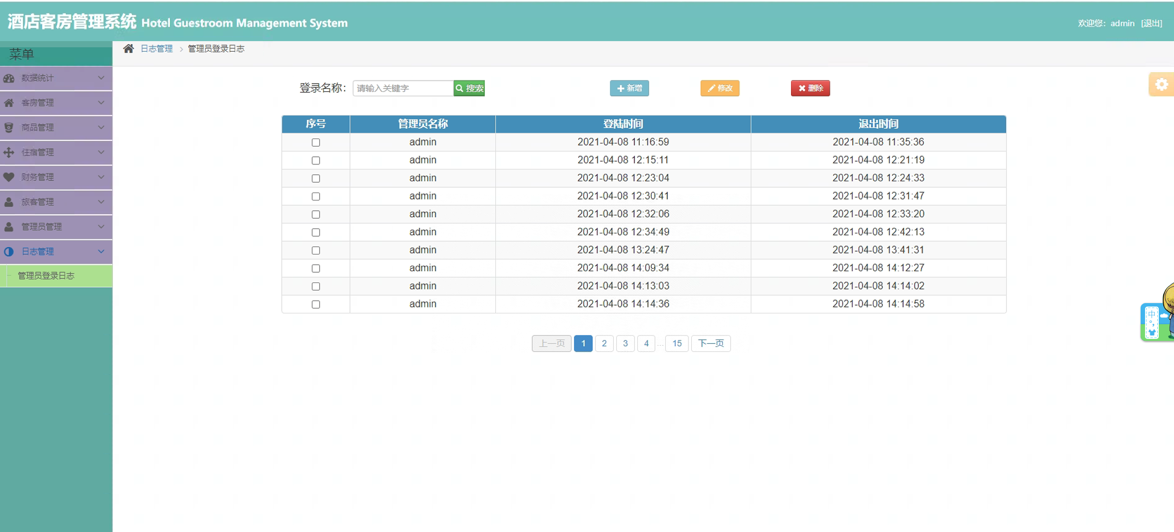Viewport: 1174px width, 532px height.
Task: Tick the checkbox for 14:14:36 login
Action: pyautogui.click(x=316, y=305)
